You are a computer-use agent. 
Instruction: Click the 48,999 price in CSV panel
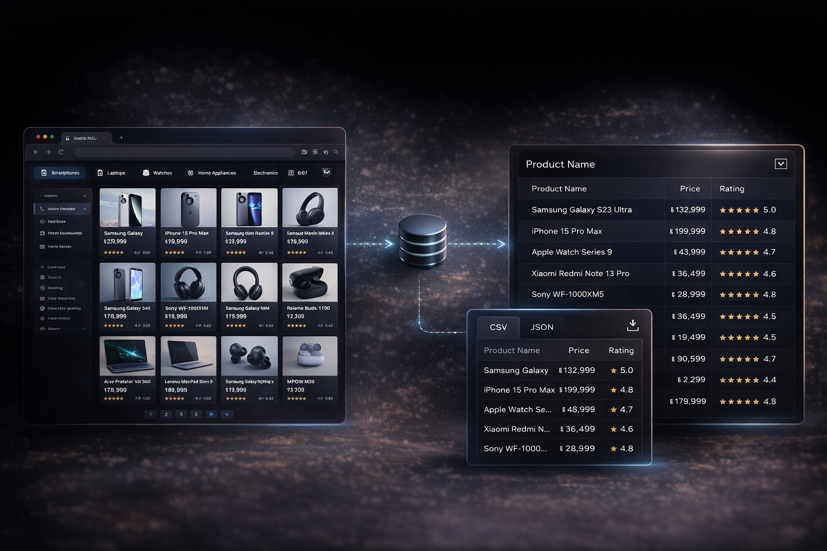click(x=579, y=409)
